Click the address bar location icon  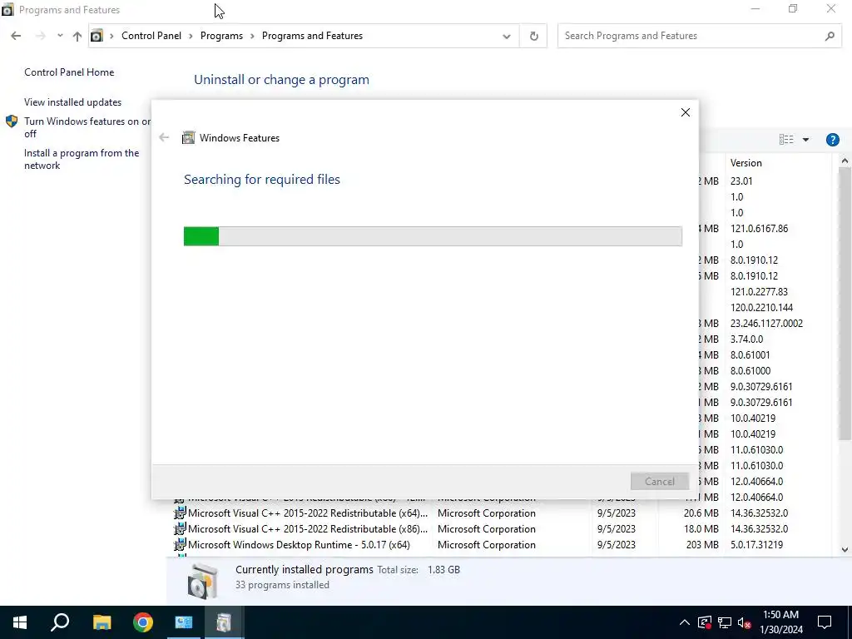tap(97, 36)
